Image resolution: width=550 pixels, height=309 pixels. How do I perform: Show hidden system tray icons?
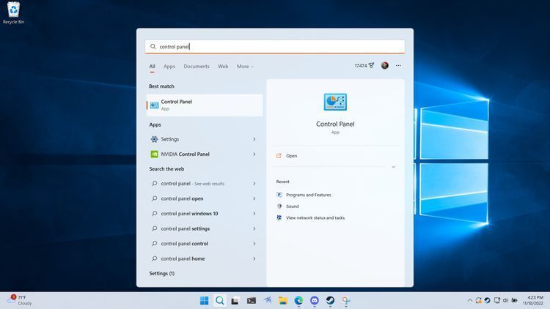470,300
